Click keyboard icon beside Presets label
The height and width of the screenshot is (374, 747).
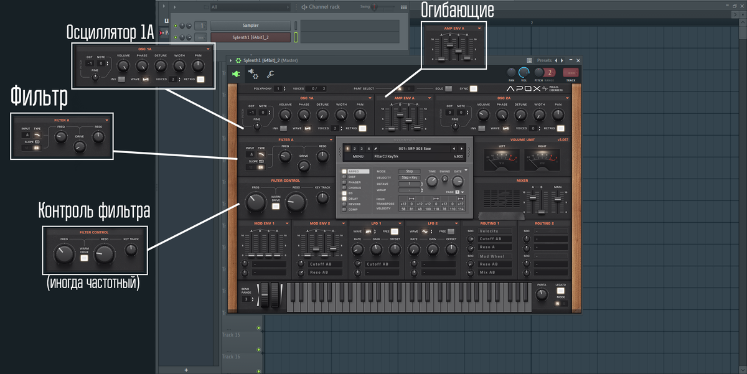(529, 60)
